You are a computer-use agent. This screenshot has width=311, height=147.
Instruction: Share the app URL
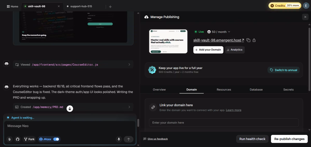tap(254, 40)
